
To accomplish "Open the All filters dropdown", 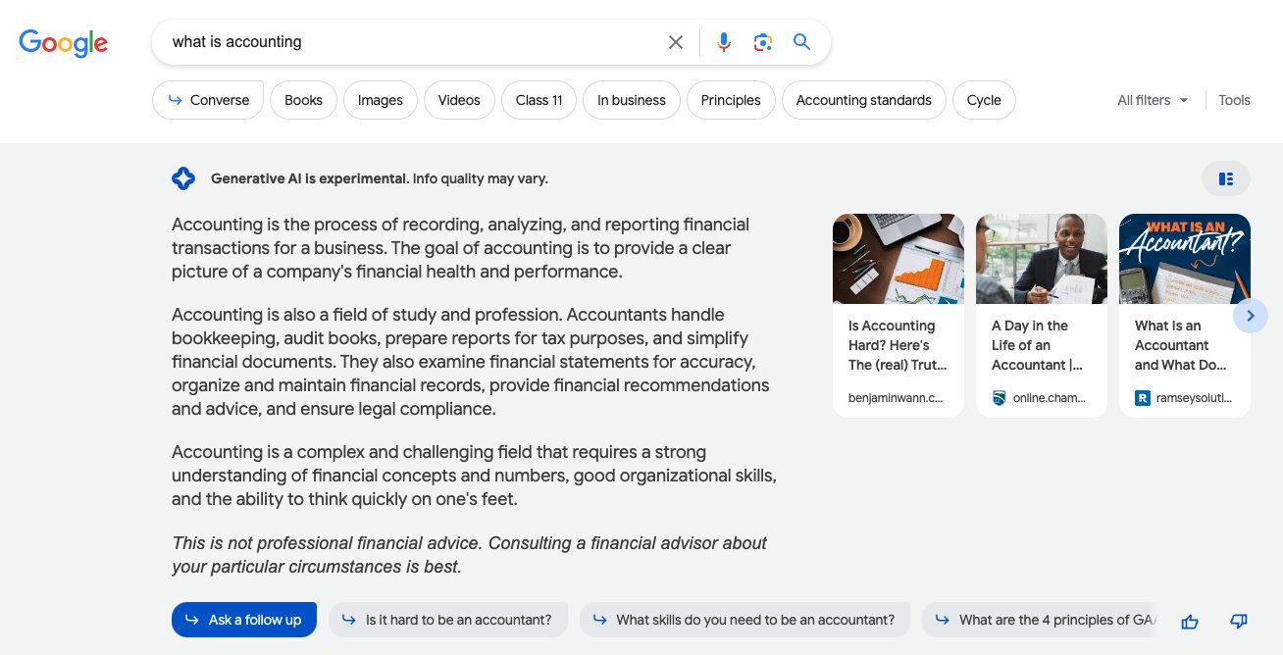I will [x=1152, y=99].
